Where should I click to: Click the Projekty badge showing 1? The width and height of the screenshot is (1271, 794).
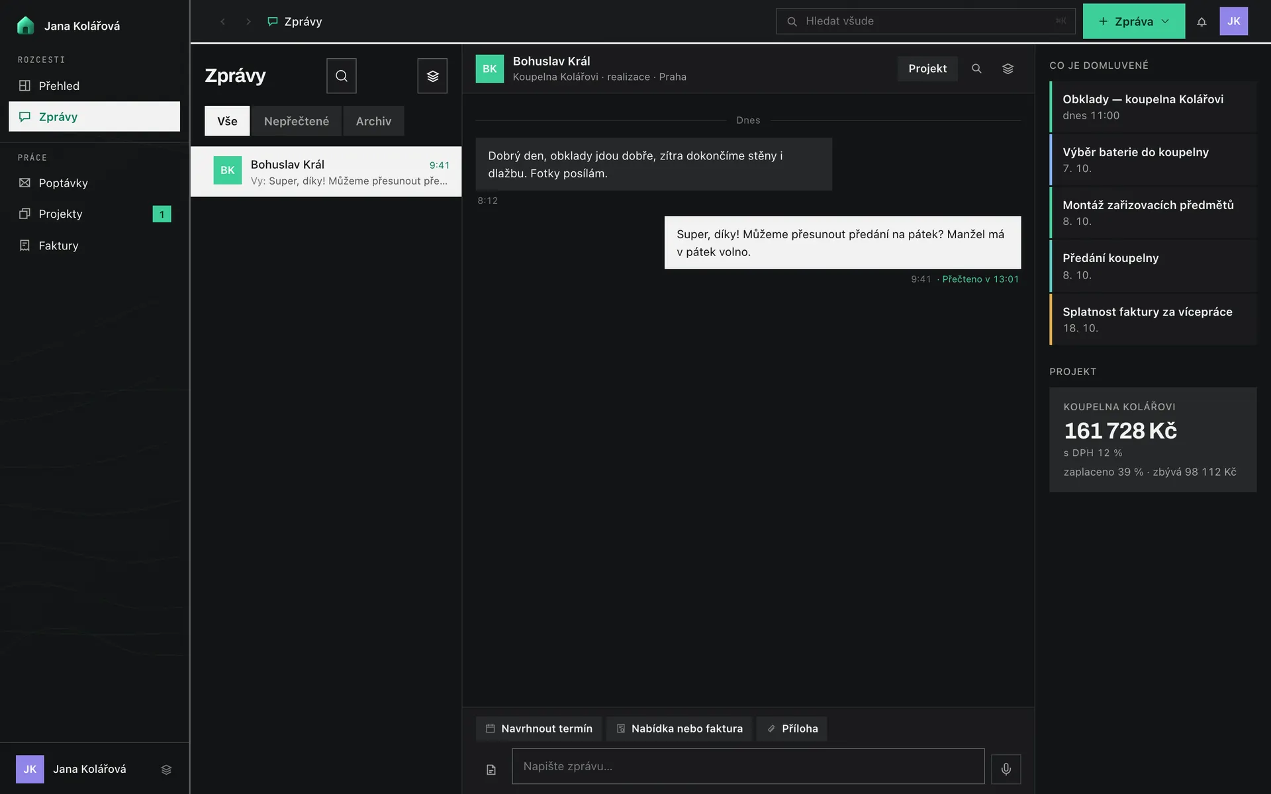162,214
